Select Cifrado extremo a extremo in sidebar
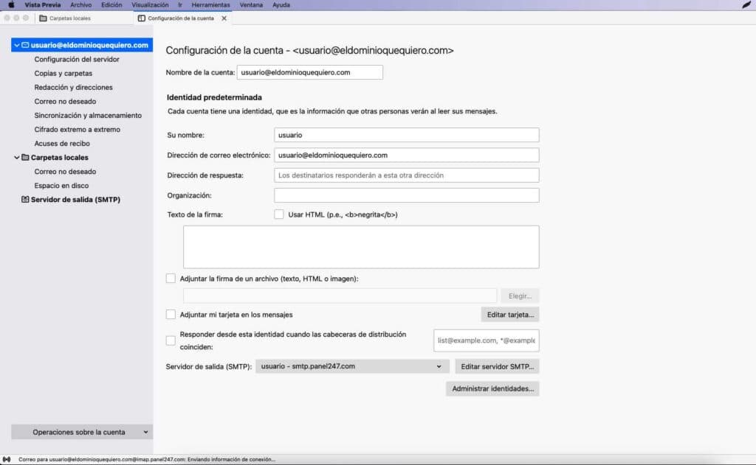 [x=77, y=129]
